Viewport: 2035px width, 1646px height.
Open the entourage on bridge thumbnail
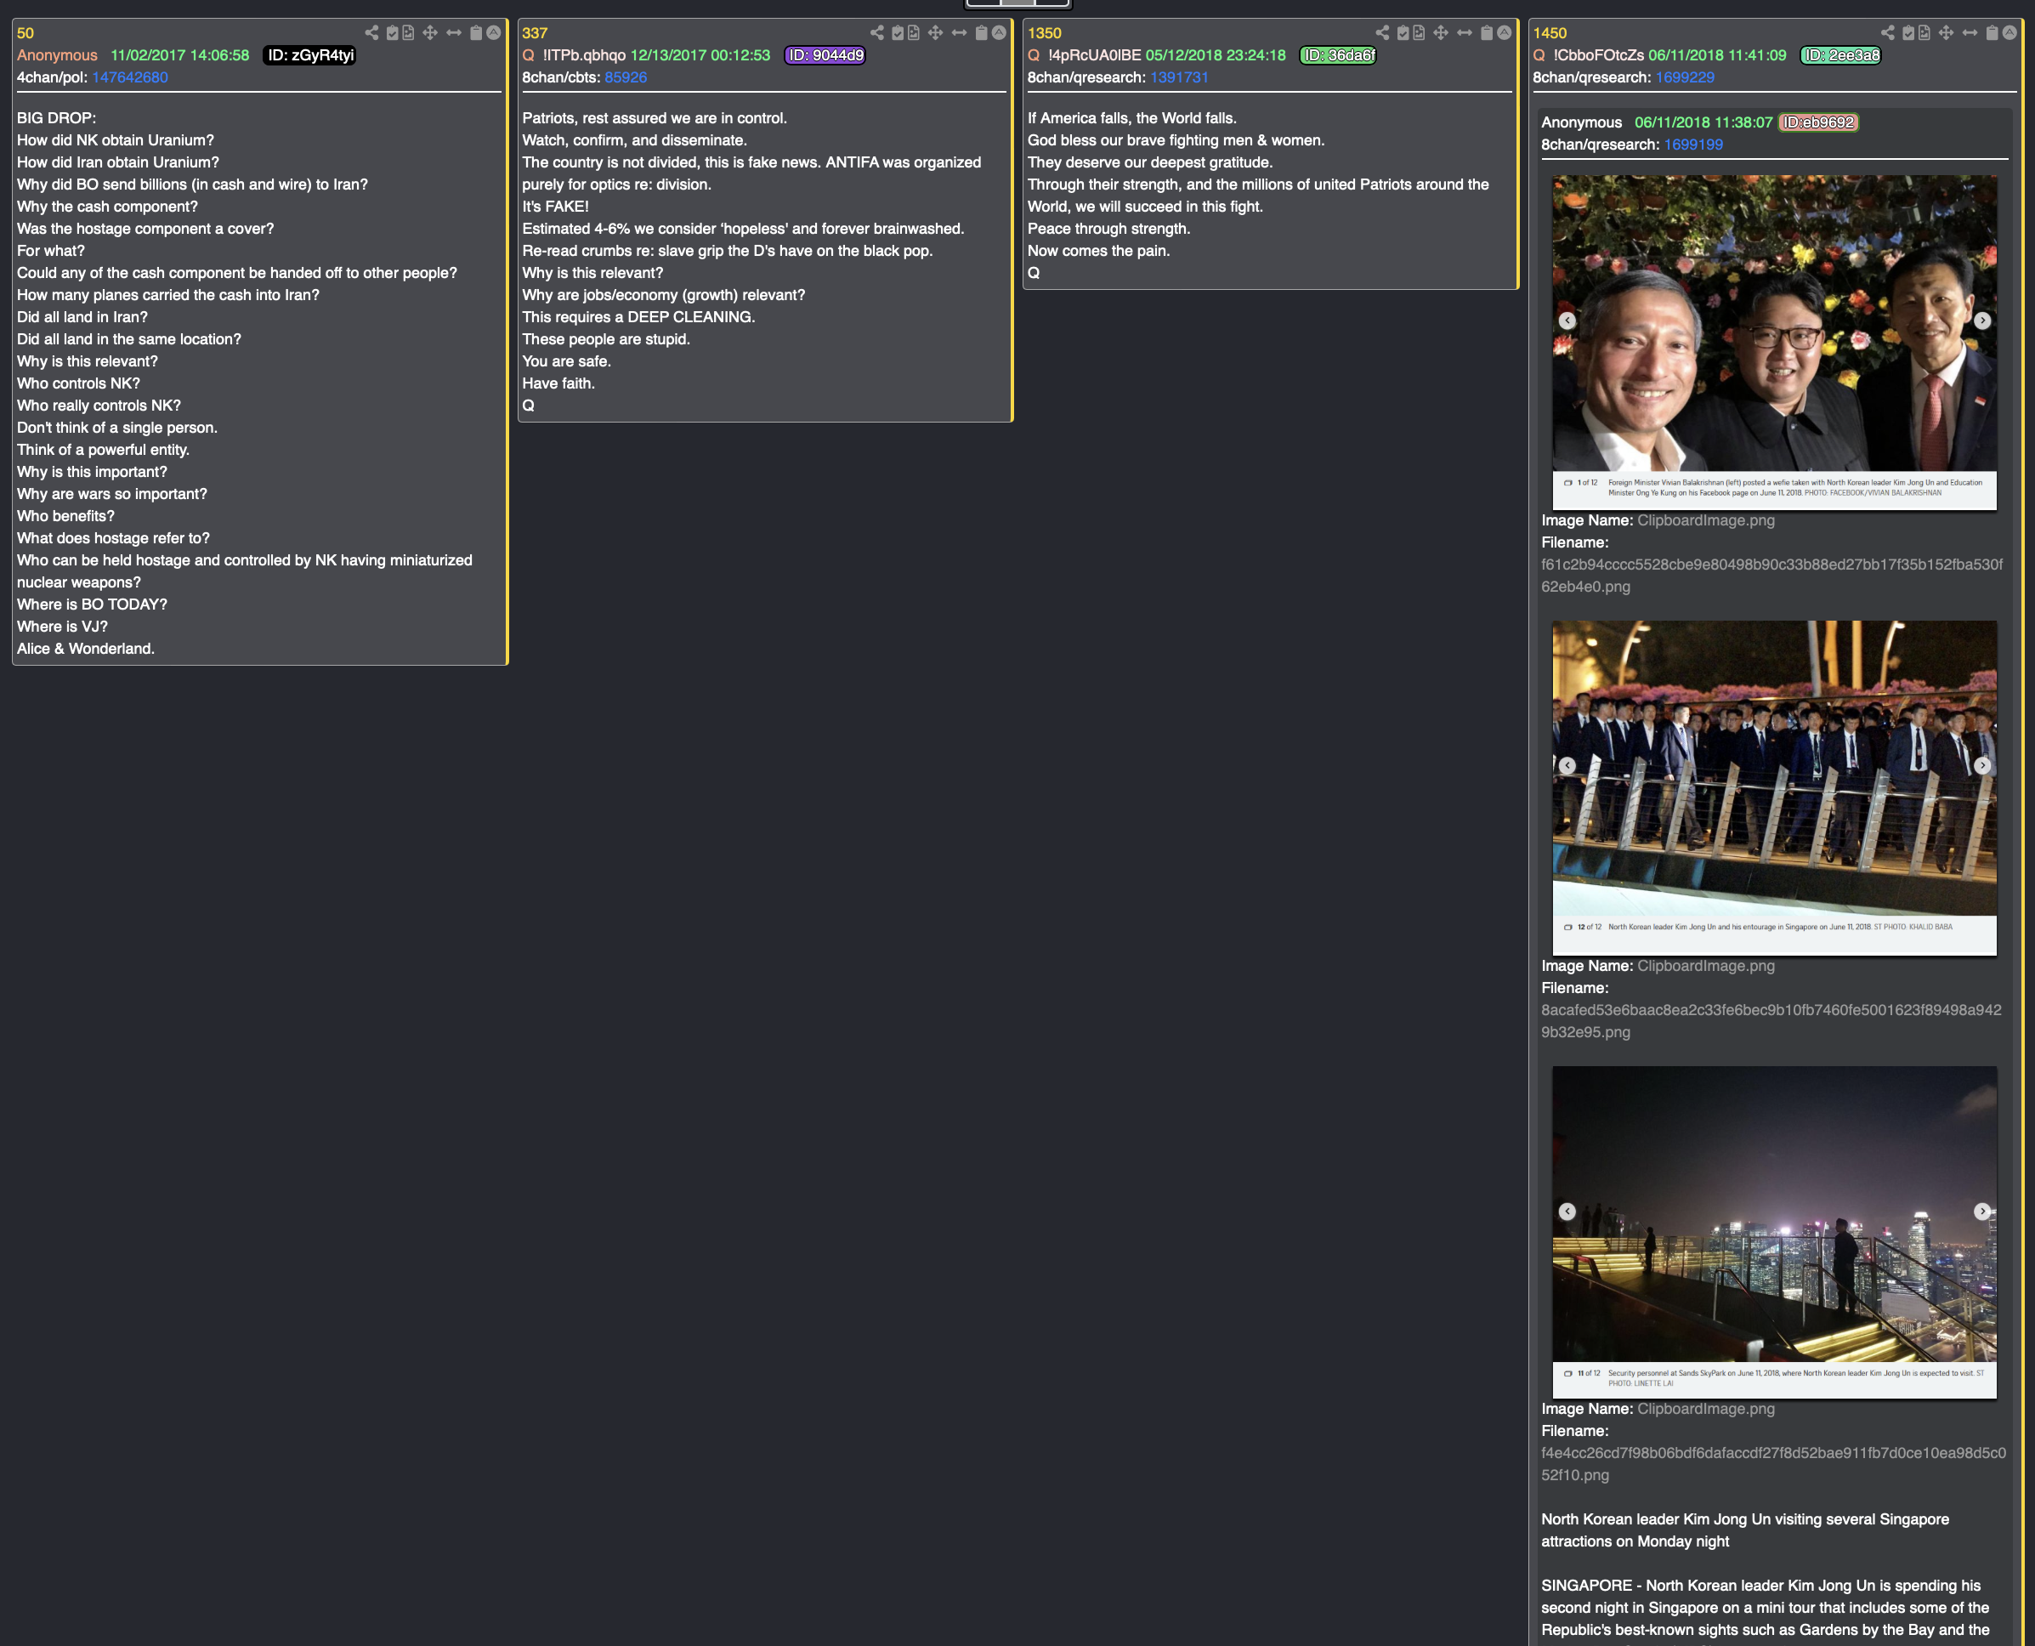[1774, 788]
